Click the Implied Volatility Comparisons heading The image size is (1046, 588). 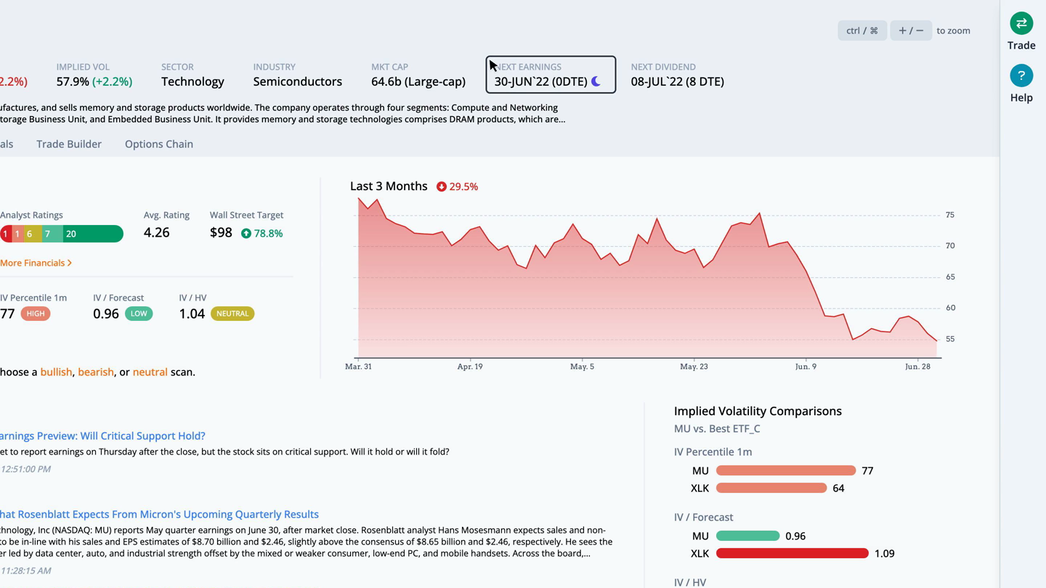(x=758, y=411)
